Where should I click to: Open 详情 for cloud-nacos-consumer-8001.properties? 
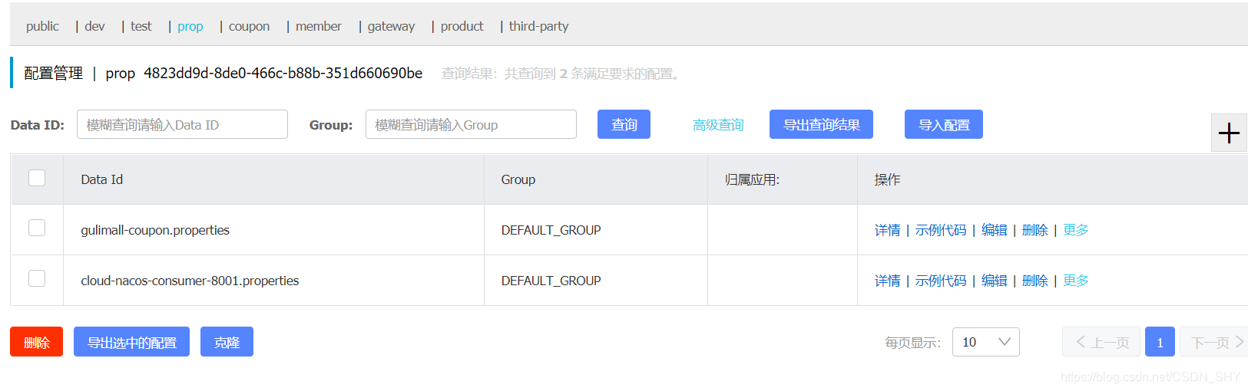(887, 281)
